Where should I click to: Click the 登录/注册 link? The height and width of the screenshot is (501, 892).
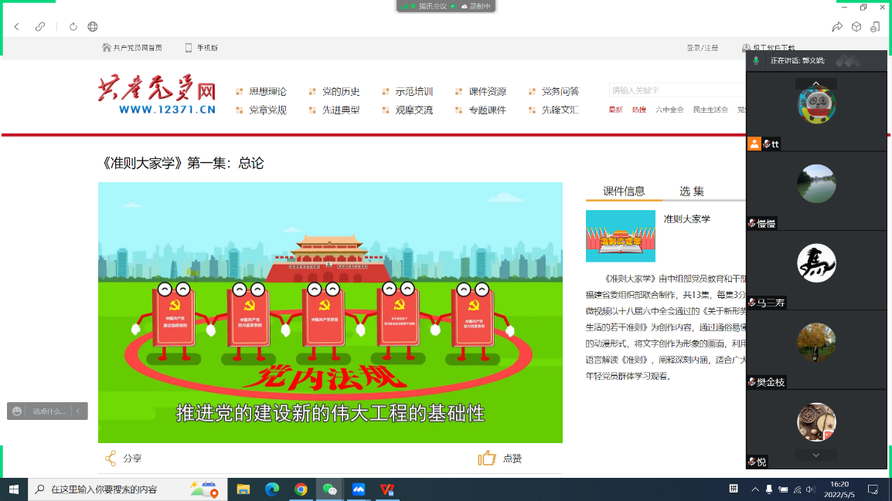click(x=702, y=48)
